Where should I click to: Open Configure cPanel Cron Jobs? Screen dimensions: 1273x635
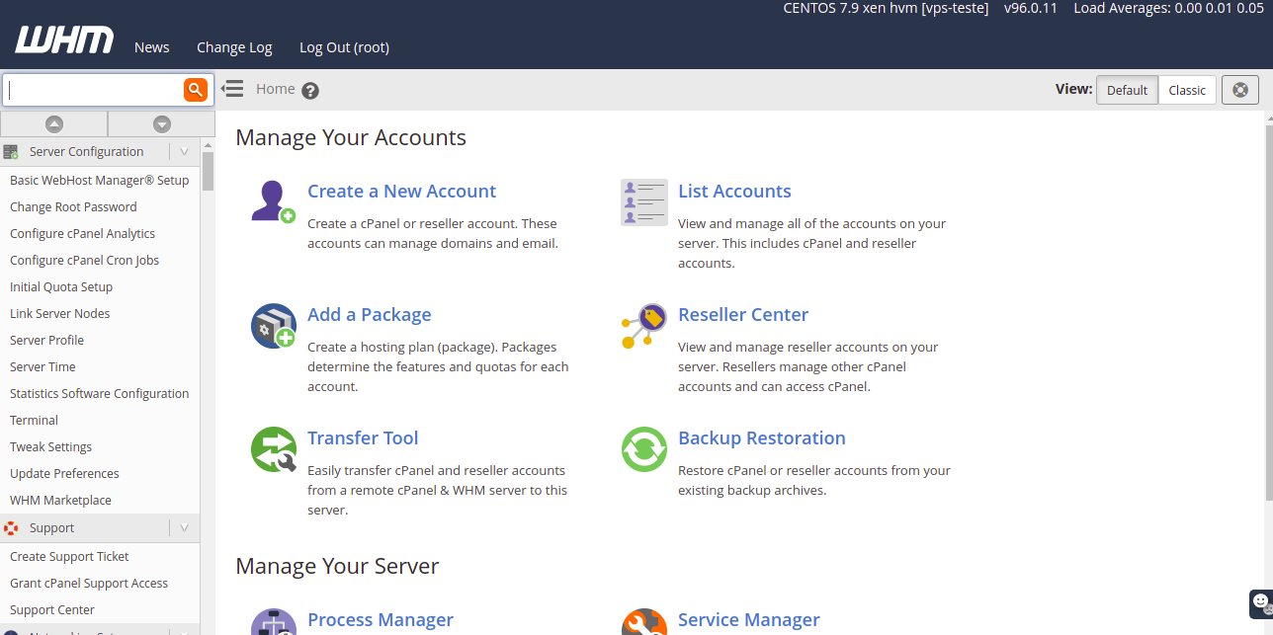point(84,261)
